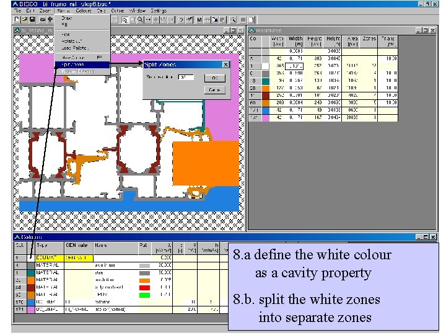Choose Fill in the open Bitmap menu
Screen dimensions: 446x335
pos(82,25)
